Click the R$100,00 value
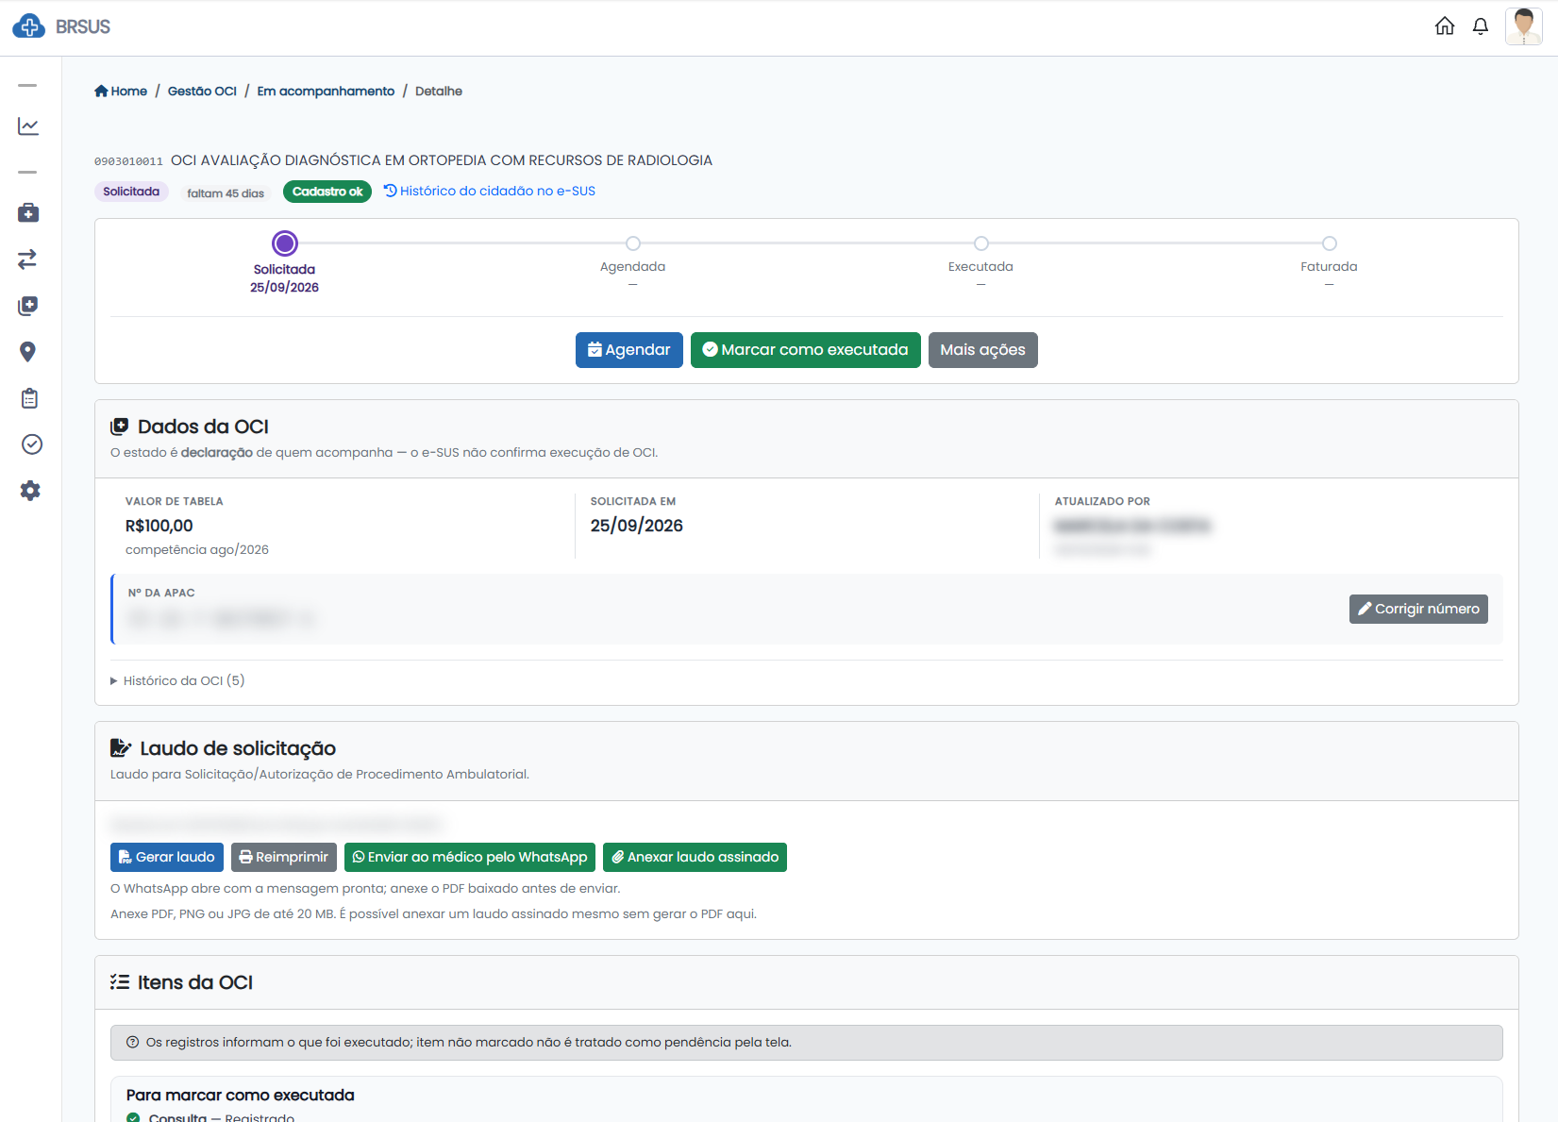The width and height of the screenshot is (1558, 1122). [x=159, y=526]
